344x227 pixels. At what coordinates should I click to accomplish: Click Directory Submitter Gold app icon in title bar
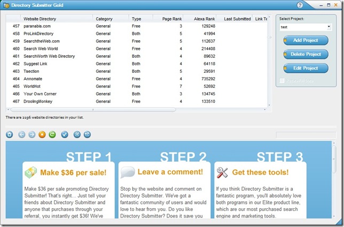6,5
